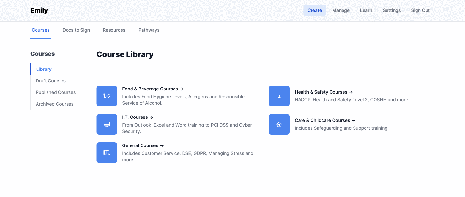Go to Learn in top navigation
This screenshot has width=465, height=197.
366,10
